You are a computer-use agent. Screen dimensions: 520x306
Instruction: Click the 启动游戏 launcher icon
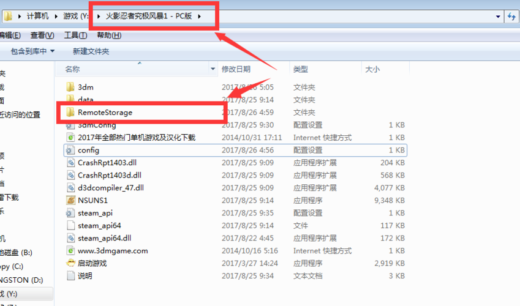[x=70, y=263]
